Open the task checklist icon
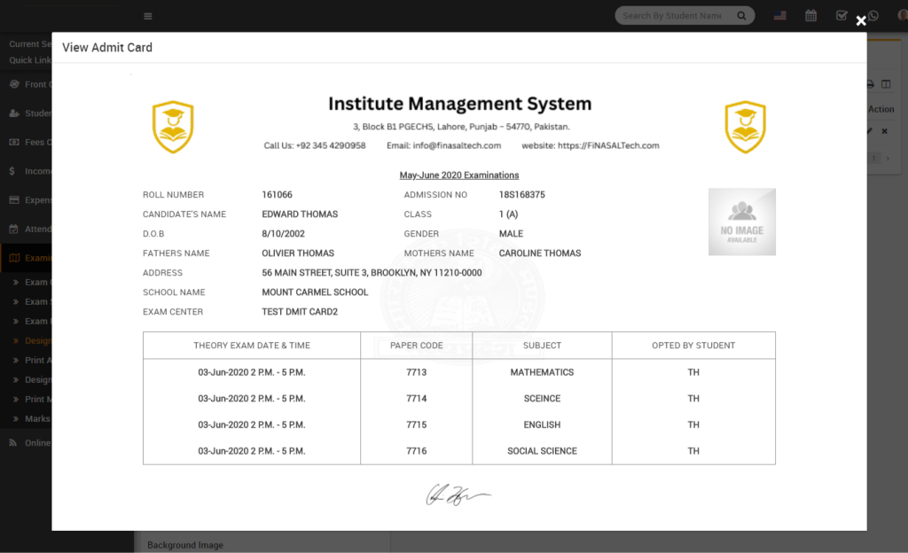 (841, 16)
